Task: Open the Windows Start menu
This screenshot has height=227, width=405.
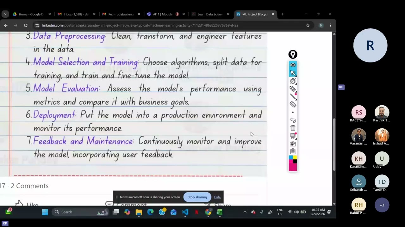Action: [45, 212]
